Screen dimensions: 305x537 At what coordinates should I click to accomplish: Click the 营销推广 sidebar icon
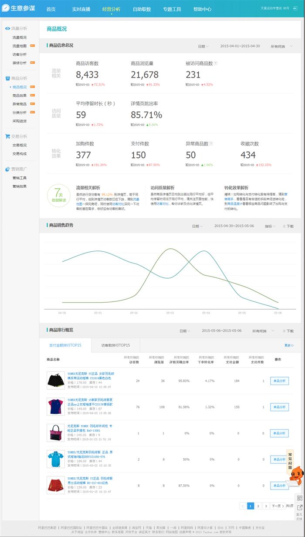[x=7, y=169]
